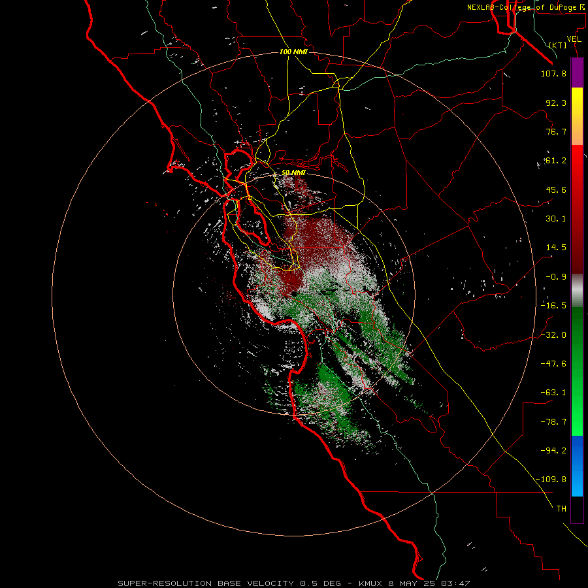Select the -47.6 legend value
The height and width of the screenshot is (588, 588).
[x=553, y=364]
